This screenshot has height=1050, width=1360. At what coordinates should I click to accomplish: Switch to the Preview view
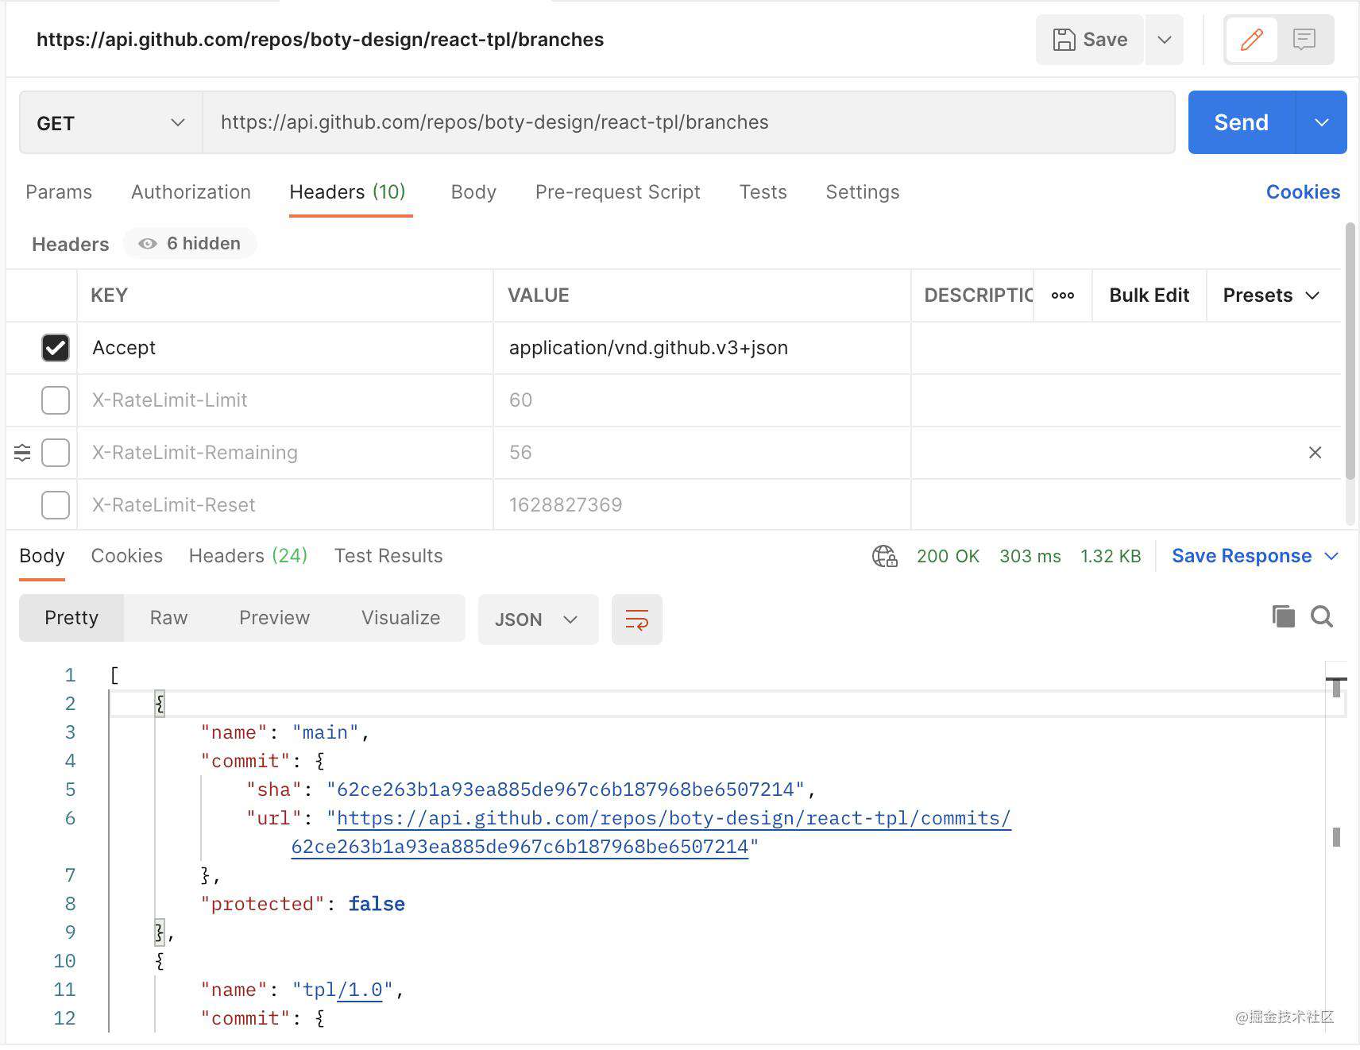pyautogui.click(x=274, y=618)
